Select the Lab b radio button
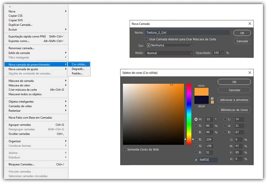267x183 pixels. click(225, 132)
